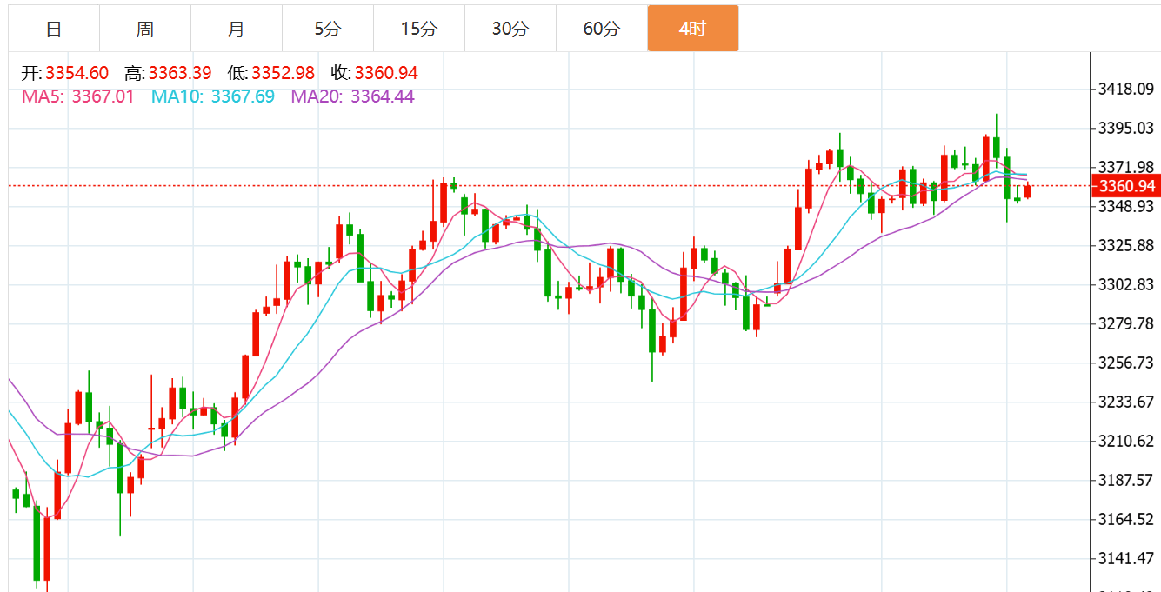Click the active orange 4时 tab
Image resolution: width=1161 pixels, height=592 pixels.
pos(693,29)
